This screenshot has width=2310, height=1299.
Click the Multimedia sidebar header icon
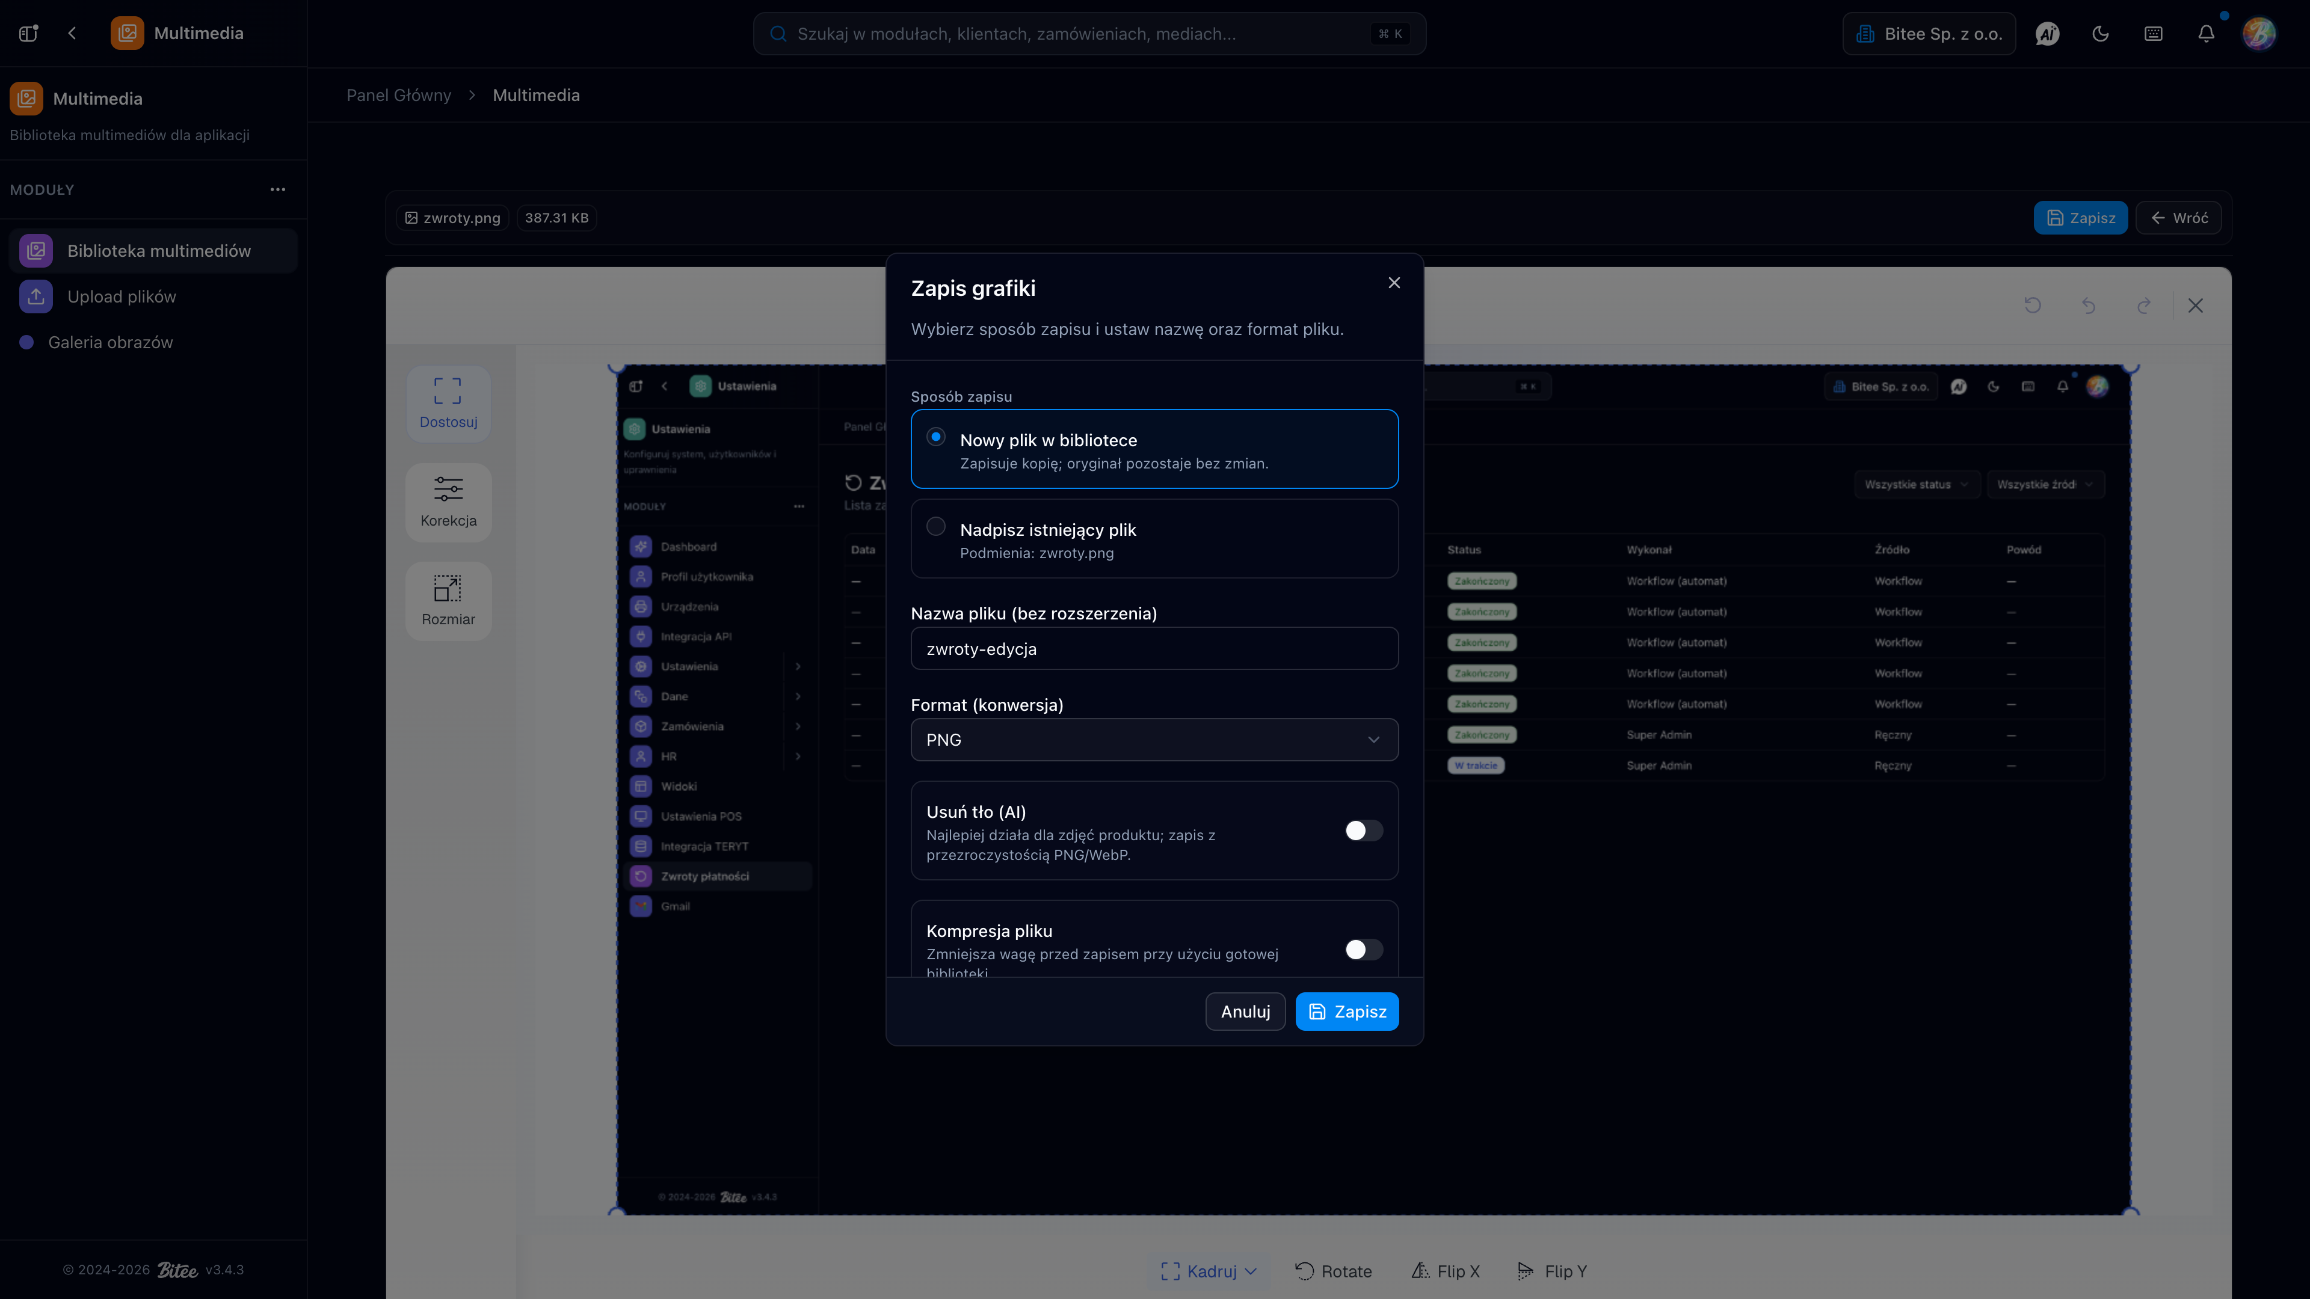click(26, 99)
